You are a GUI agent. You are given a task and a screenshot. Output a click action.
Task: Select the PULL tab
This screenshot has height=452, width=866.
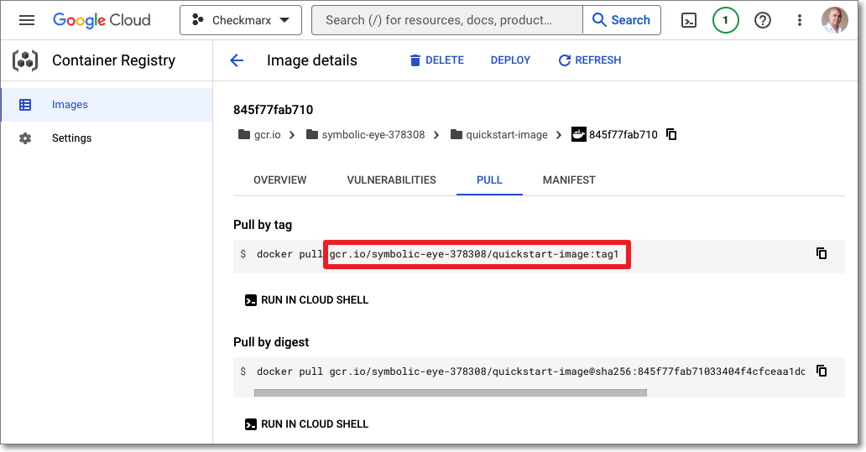[x=489, y=180]
